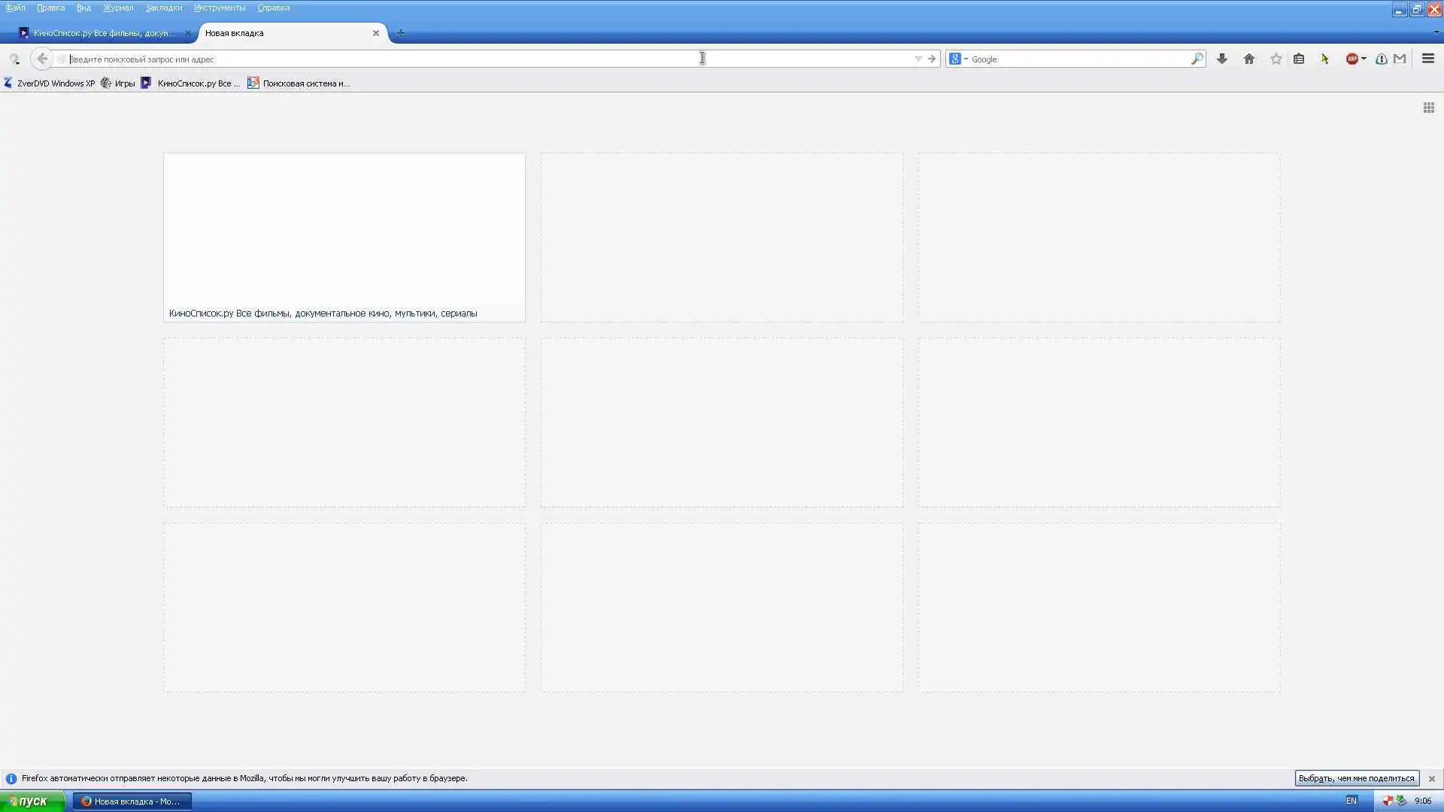
Task: Open the bookmarks list icon
Action: coord(1299,59)
